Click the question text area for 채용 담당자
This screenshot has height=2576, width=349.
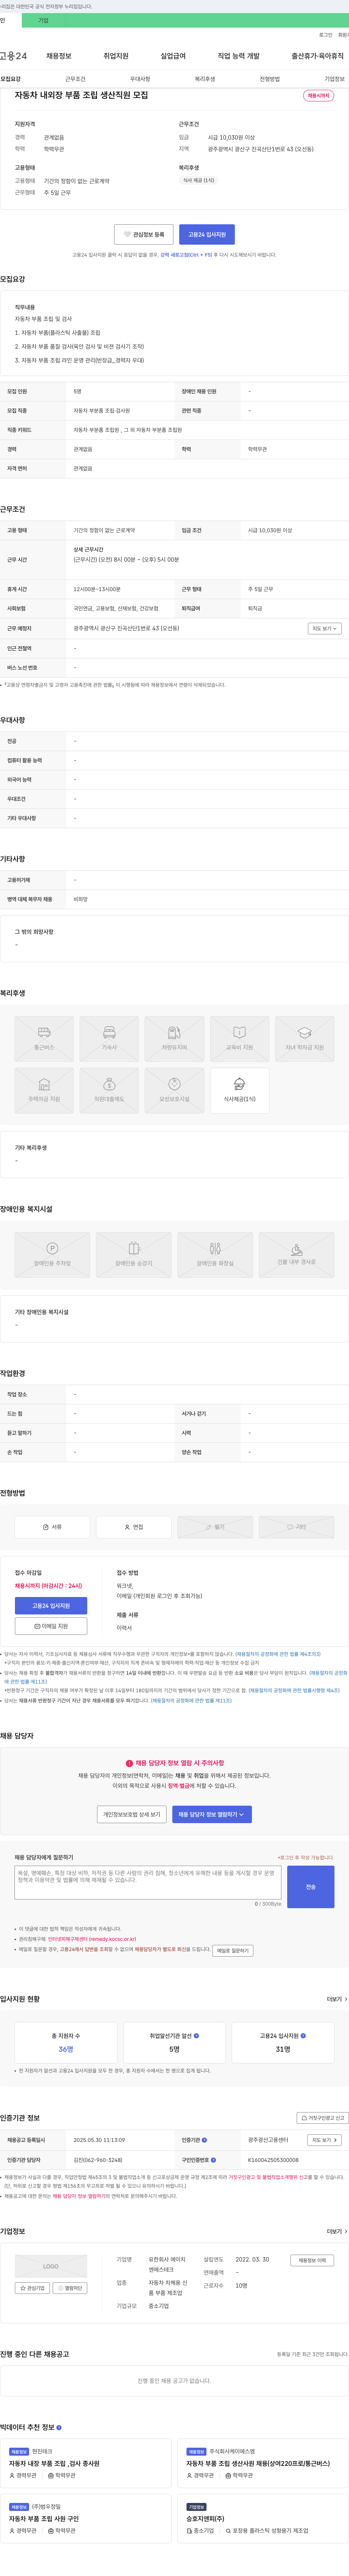(x=148, y=1883)
